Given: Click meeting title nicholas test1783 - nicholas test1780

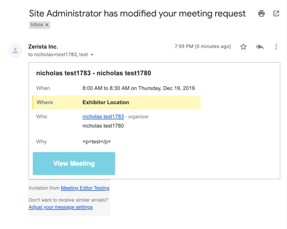Looking at the screenshot, I should 93,73.
